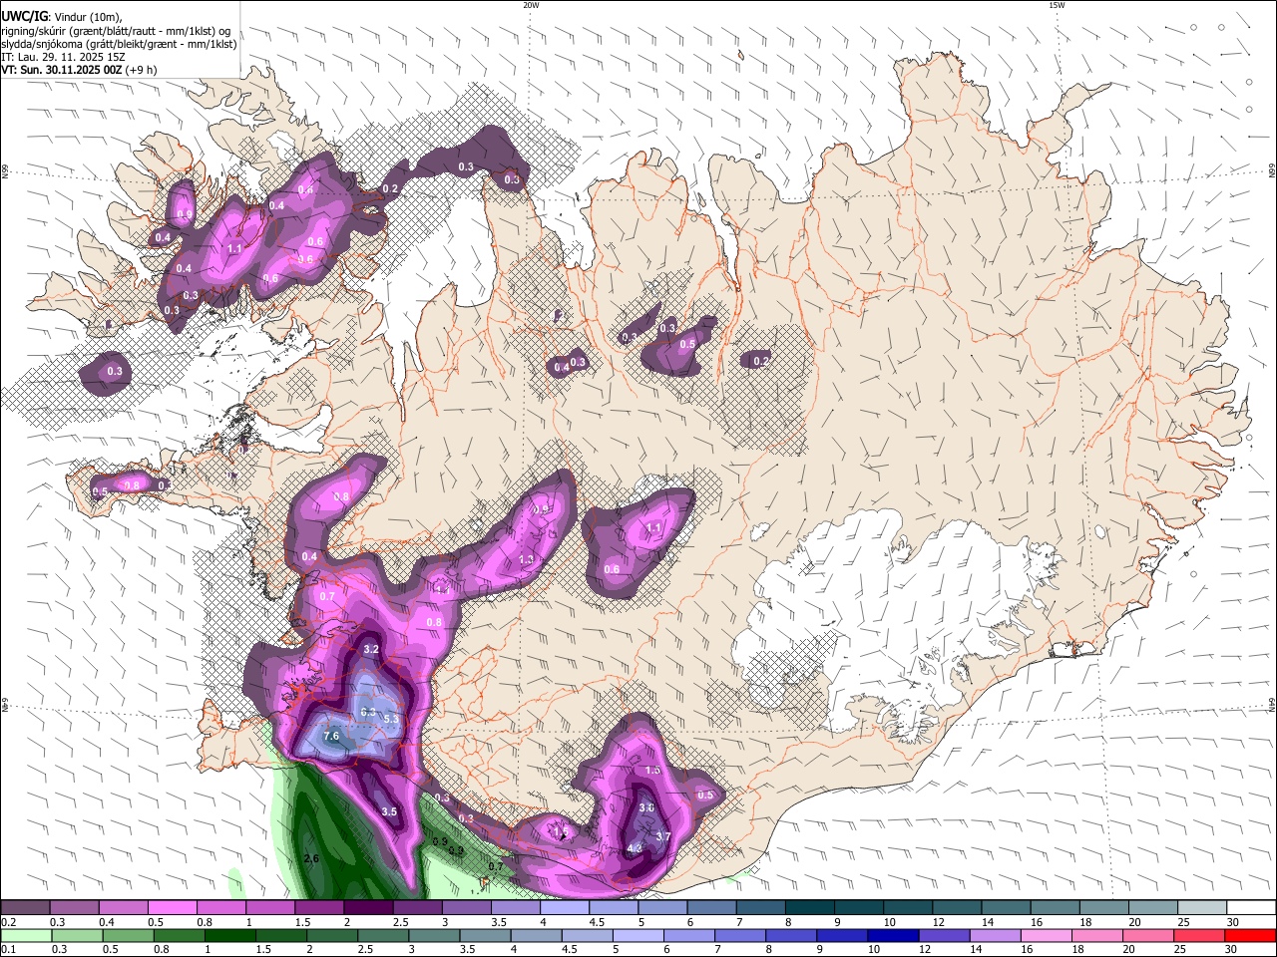Select dark purple snow legend swatch for 2–2.5
Image resolution: width=1277 pixels, height=957 pixels.
pos(367,908)
